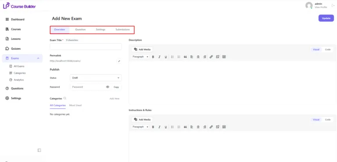Open the Status dropdown showing Draft
Viewport: 337px width, 162px height.
coord(96,78)
